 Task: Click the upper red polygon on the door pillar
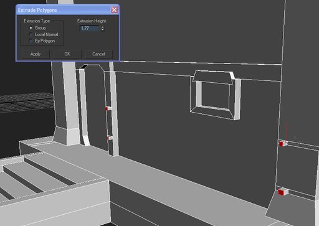pos(107,108)
